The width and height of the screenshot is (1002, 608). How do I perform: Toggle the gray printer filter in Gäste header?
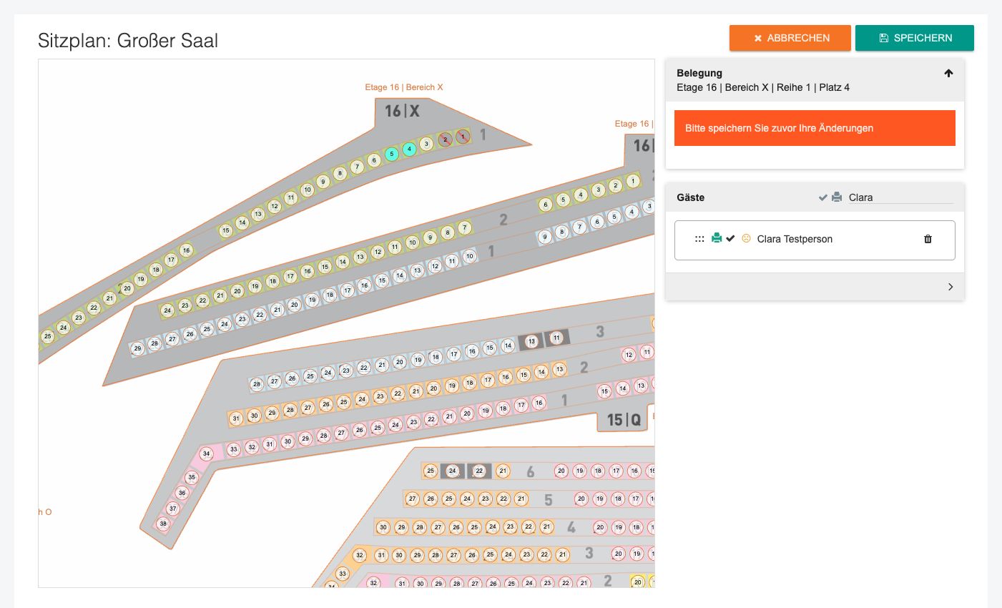click(x=836, y=197)
